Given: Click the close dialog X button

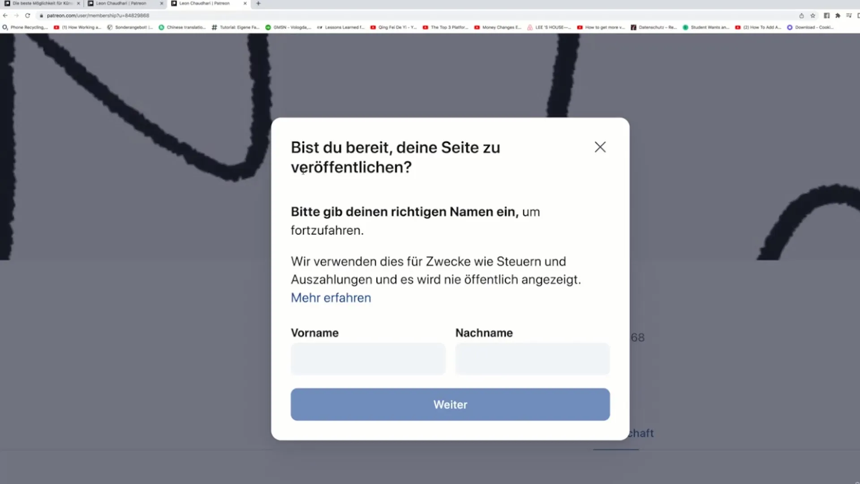Looking at the screenshot, I should pos(600,147).
